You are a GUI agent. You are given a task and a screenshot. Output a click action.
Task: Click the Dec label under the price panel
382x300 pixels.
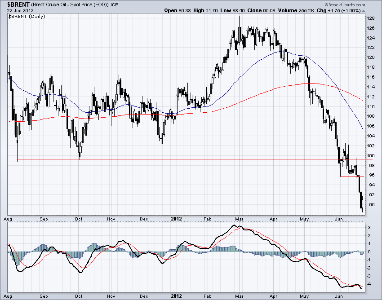(x=144, y=219)
